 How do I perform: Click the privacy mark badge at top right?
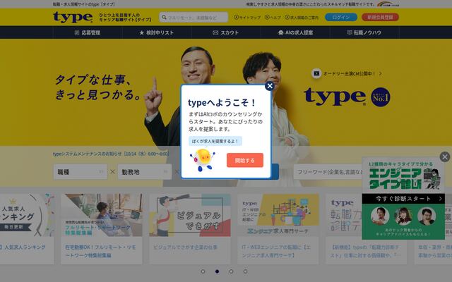[x=388, y=4]
